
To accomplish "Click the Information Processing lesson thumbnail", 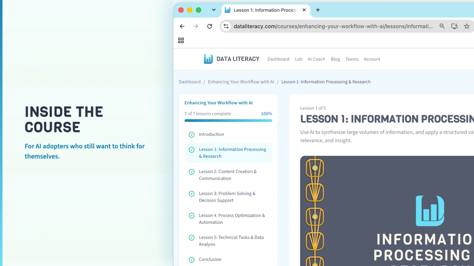I will pos(387,211).
